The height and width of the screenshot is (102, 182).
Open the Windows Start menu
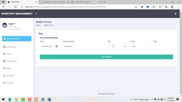pyautogui.click(x=3, y=99)
